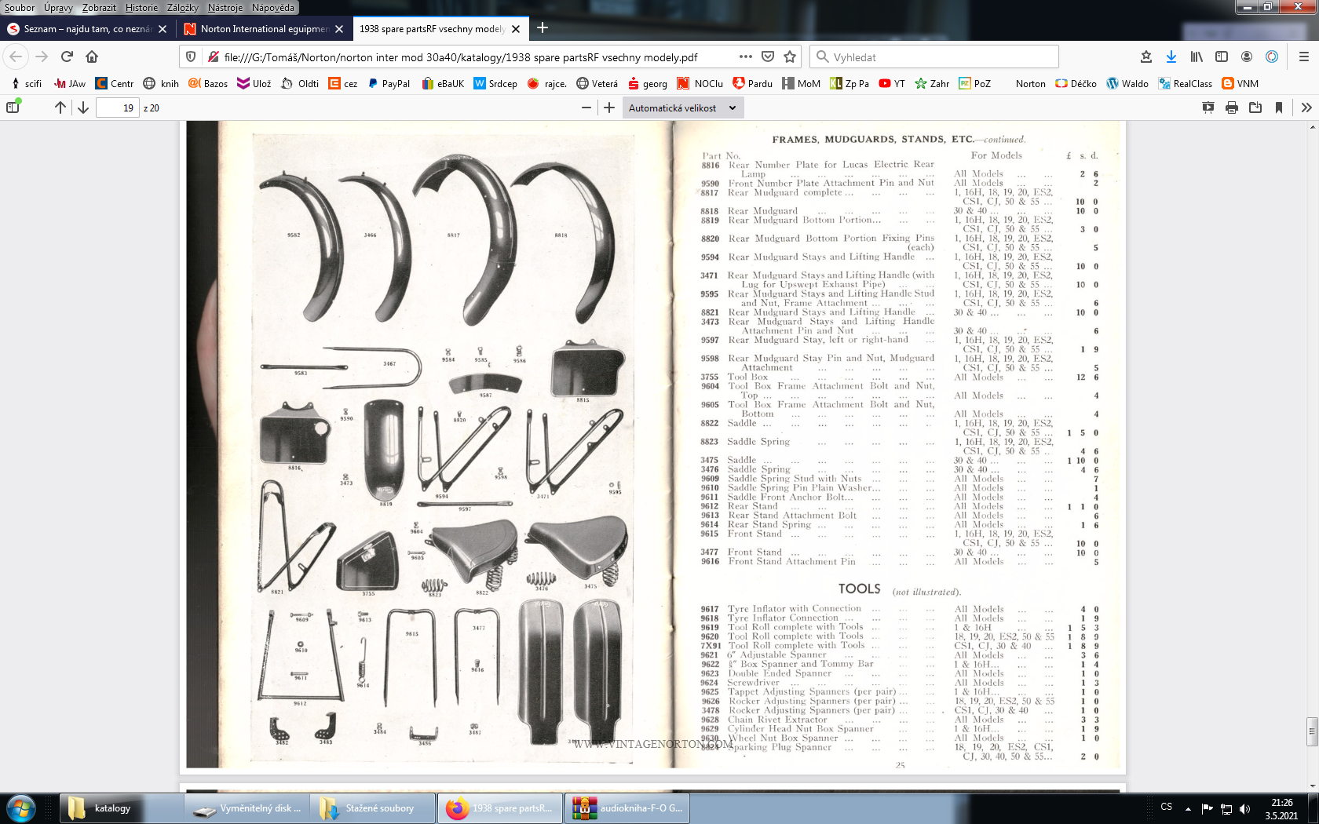Open the Nástroje menu

point(225,8)
